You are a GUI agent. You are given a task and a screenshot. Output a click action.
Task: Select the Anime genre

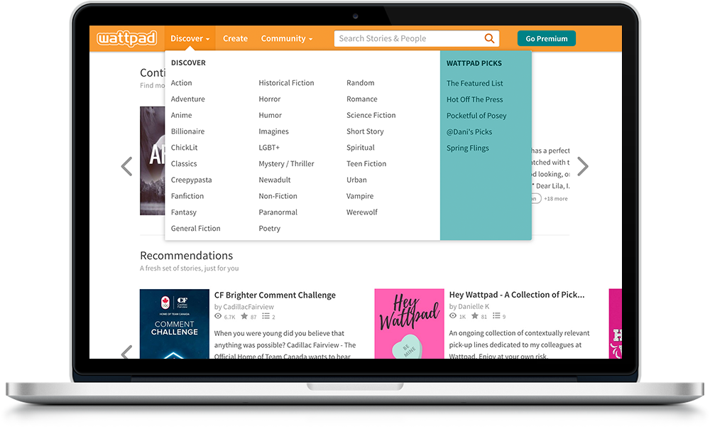click(x=181, y=115)
